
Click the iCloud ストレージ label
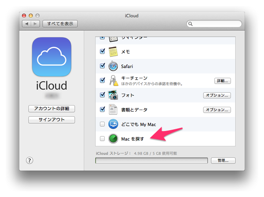coord(114,153)
